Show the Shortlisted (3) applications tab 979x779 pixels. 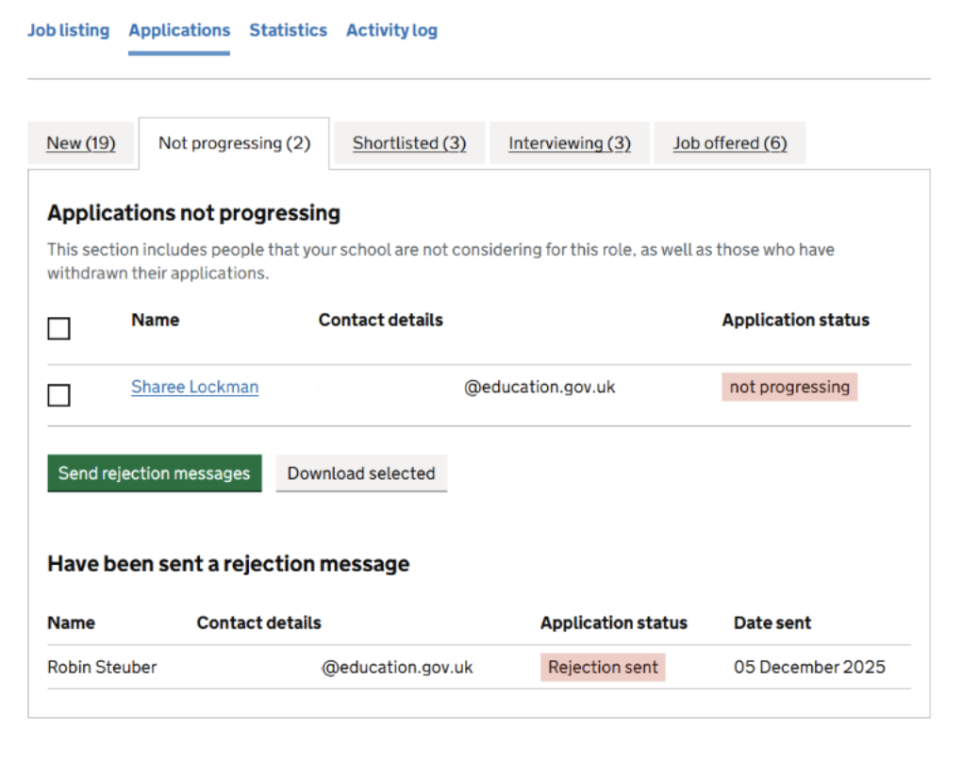pos(409,143)
